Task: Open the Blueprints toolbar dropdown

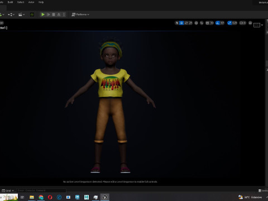Action: tap(11, 15)
